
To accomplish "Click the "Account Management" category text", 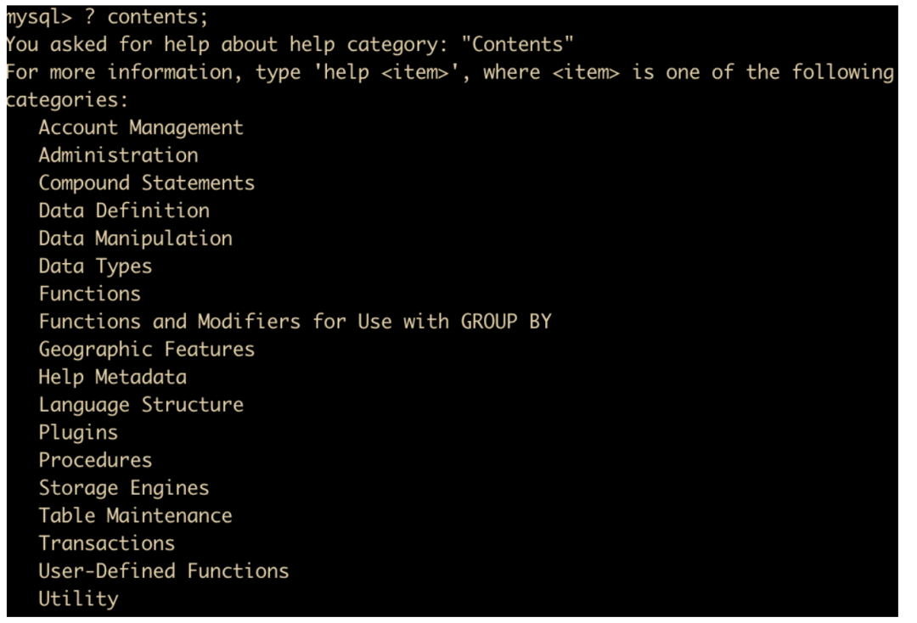I will pos(140,127).
